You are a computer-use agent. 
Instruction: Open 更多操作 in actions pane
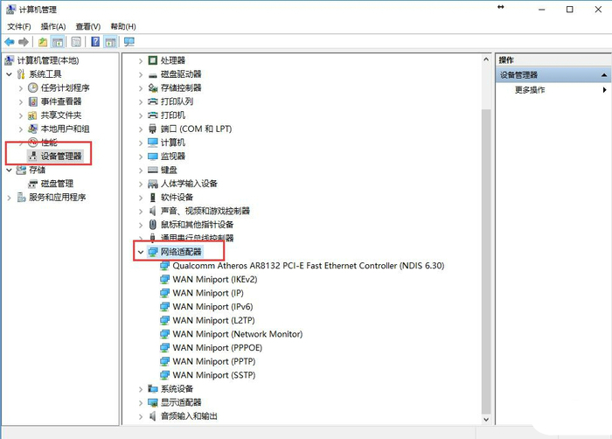point(530,90)
